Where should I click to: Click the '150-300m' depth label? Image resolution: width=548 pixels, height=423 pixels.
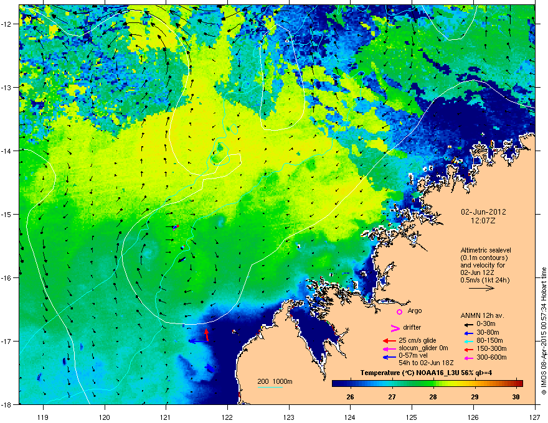pos(491,348)
